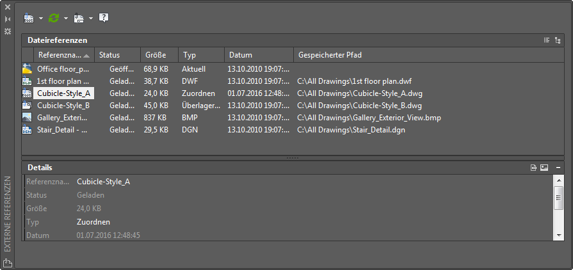Open palette properties gear icon
Image resolution: width=573 pixels, height=270 pixels.
[x=8, y=31]
